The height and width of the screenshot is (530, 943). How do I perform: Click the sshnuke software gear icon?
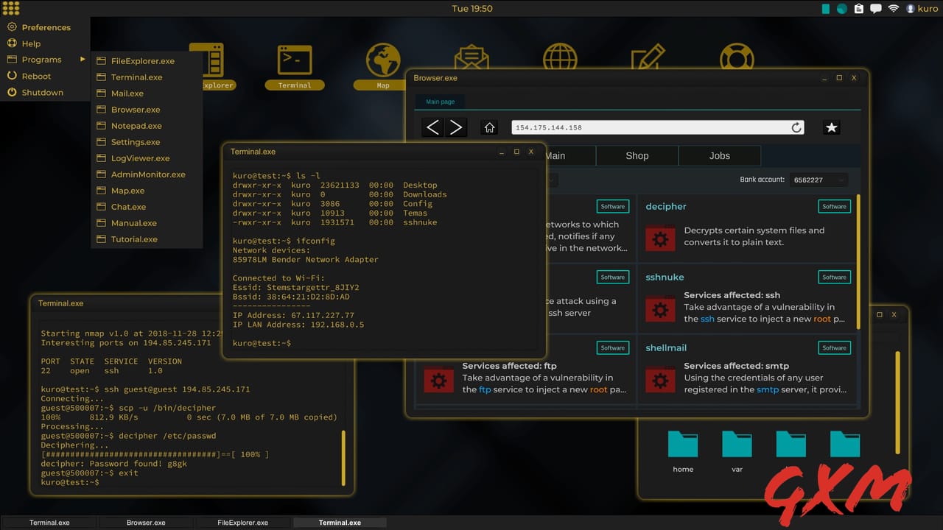coord(660,309)
